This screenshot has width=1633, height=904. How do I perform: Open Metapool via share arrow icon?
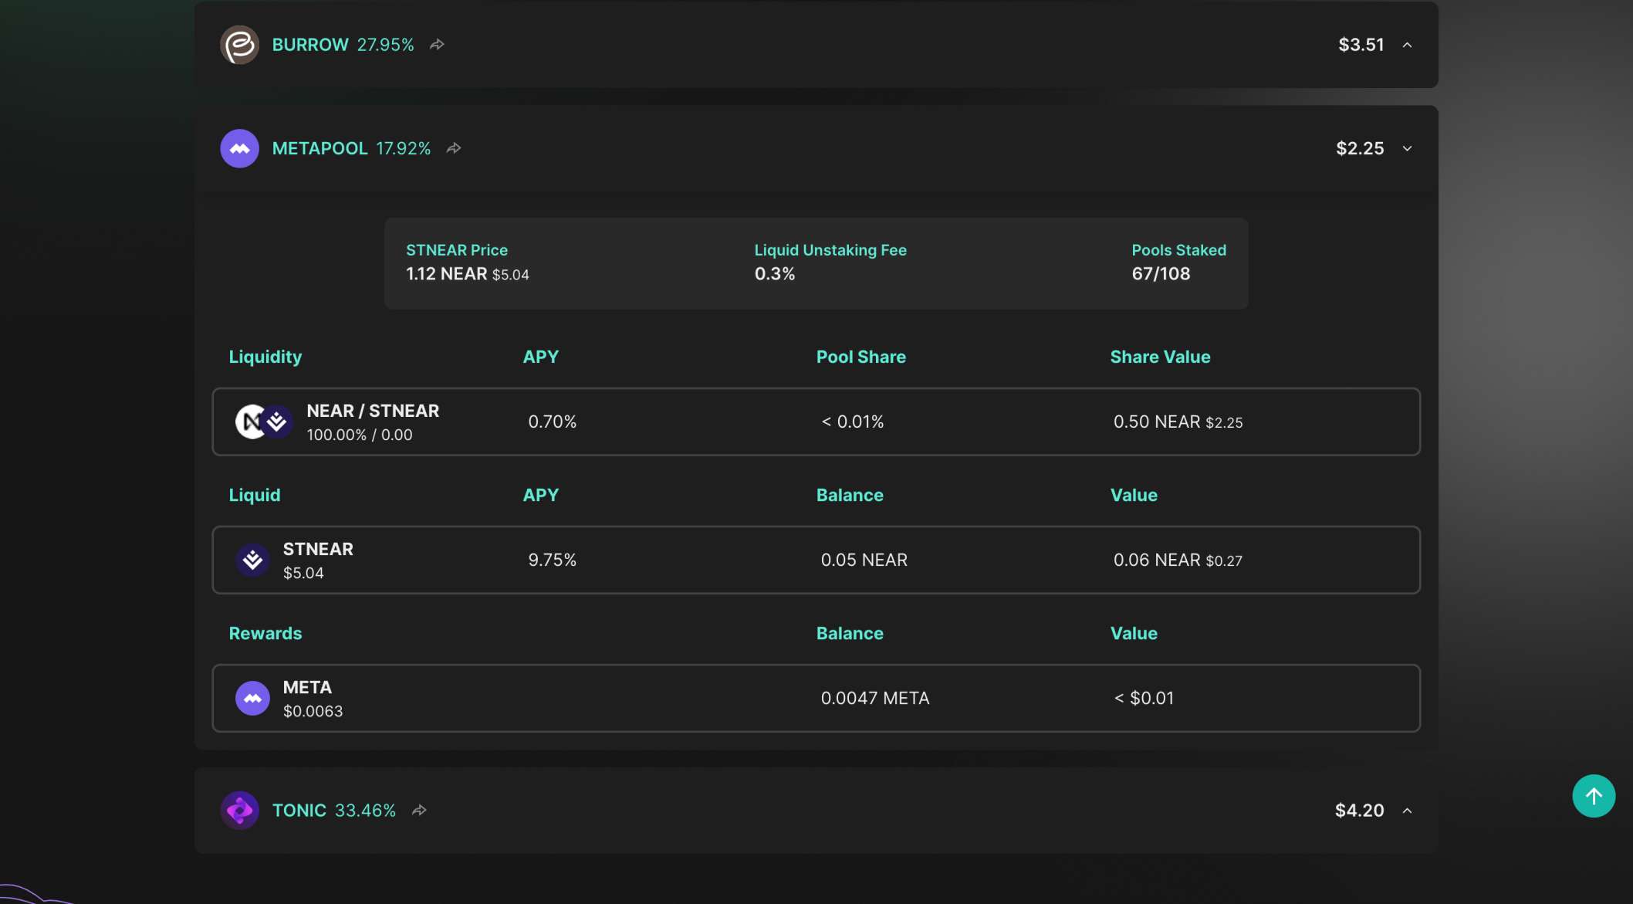click(x=454, y=148)
